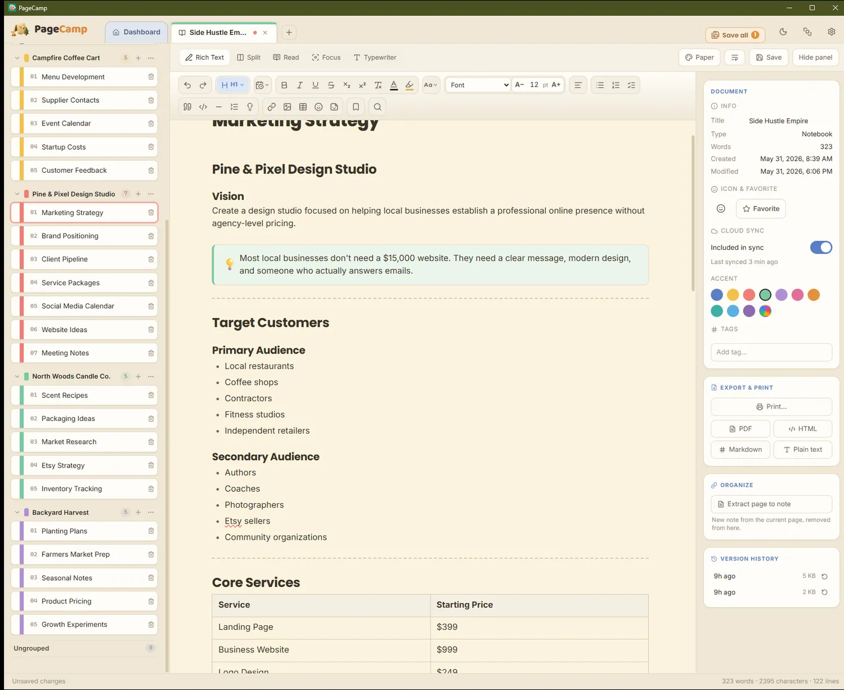Open the emoji picker in toolbar
The height and width of the screenshot is (690, 844).
(318, 107)
